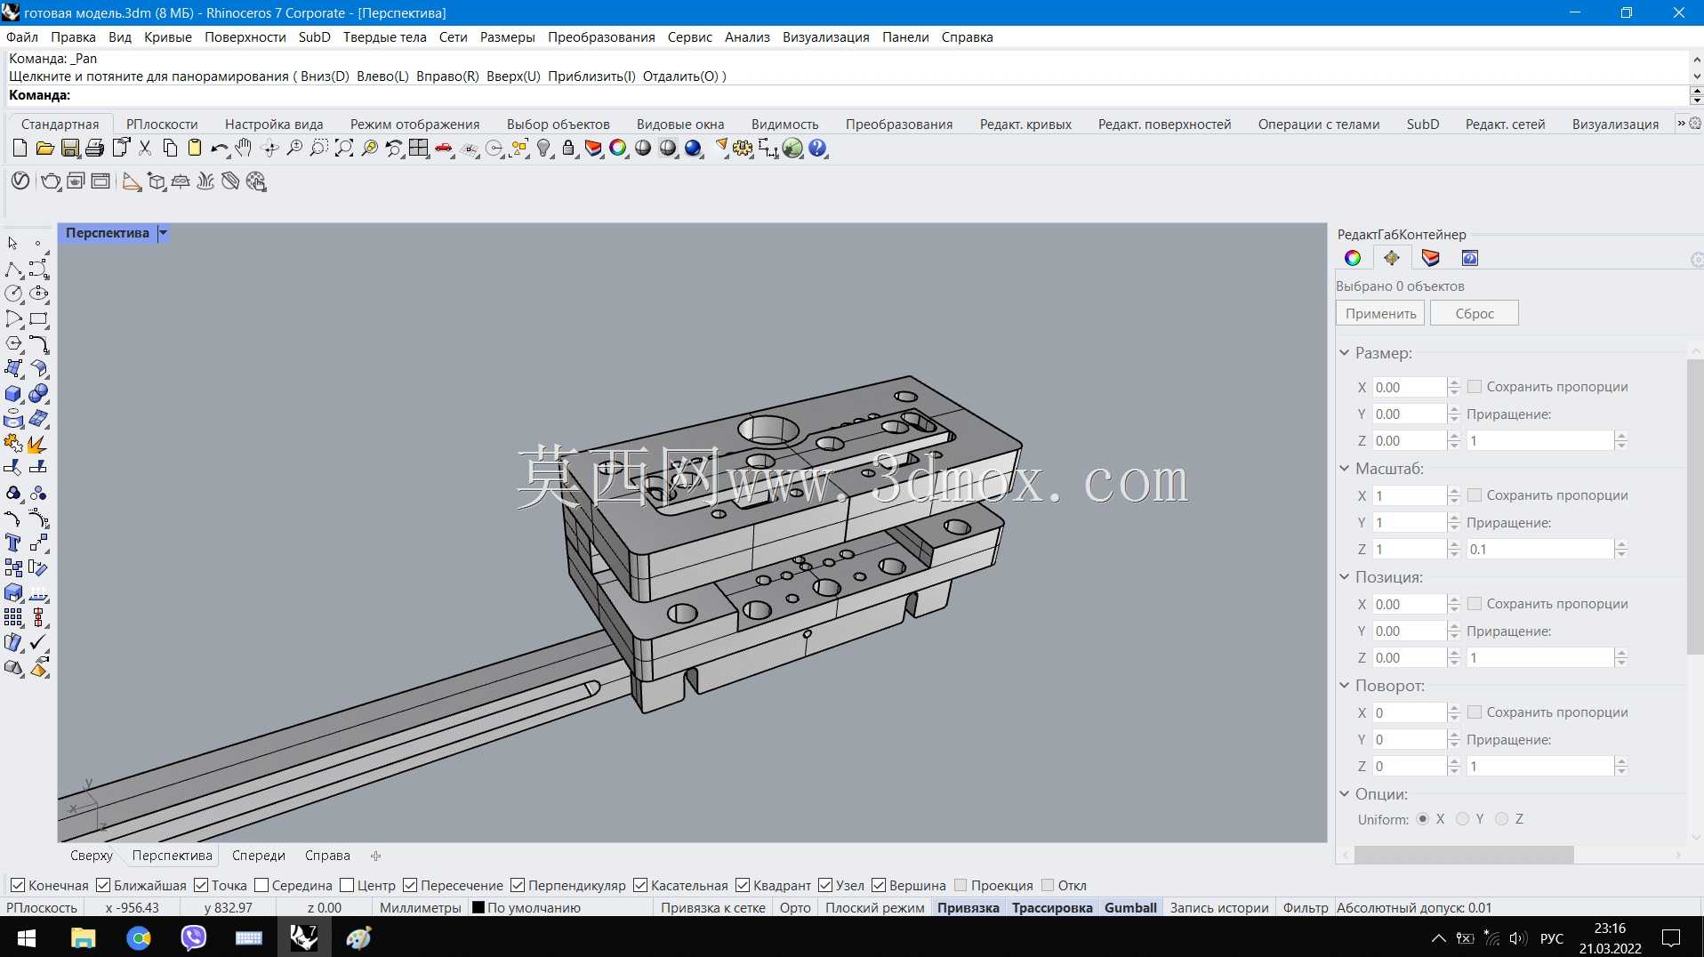Expand hidden toolbar tabs with » arrow
Image resolution: width=1704 pixels, height=957 pixels.
(x=1681, y=124)
